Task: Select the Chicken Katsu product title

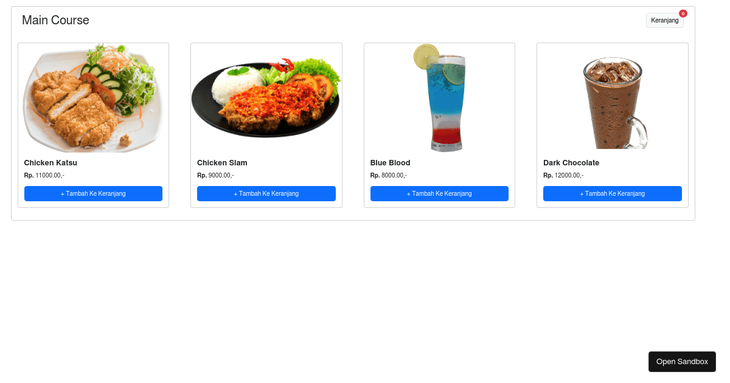Action: coord(50,163)
